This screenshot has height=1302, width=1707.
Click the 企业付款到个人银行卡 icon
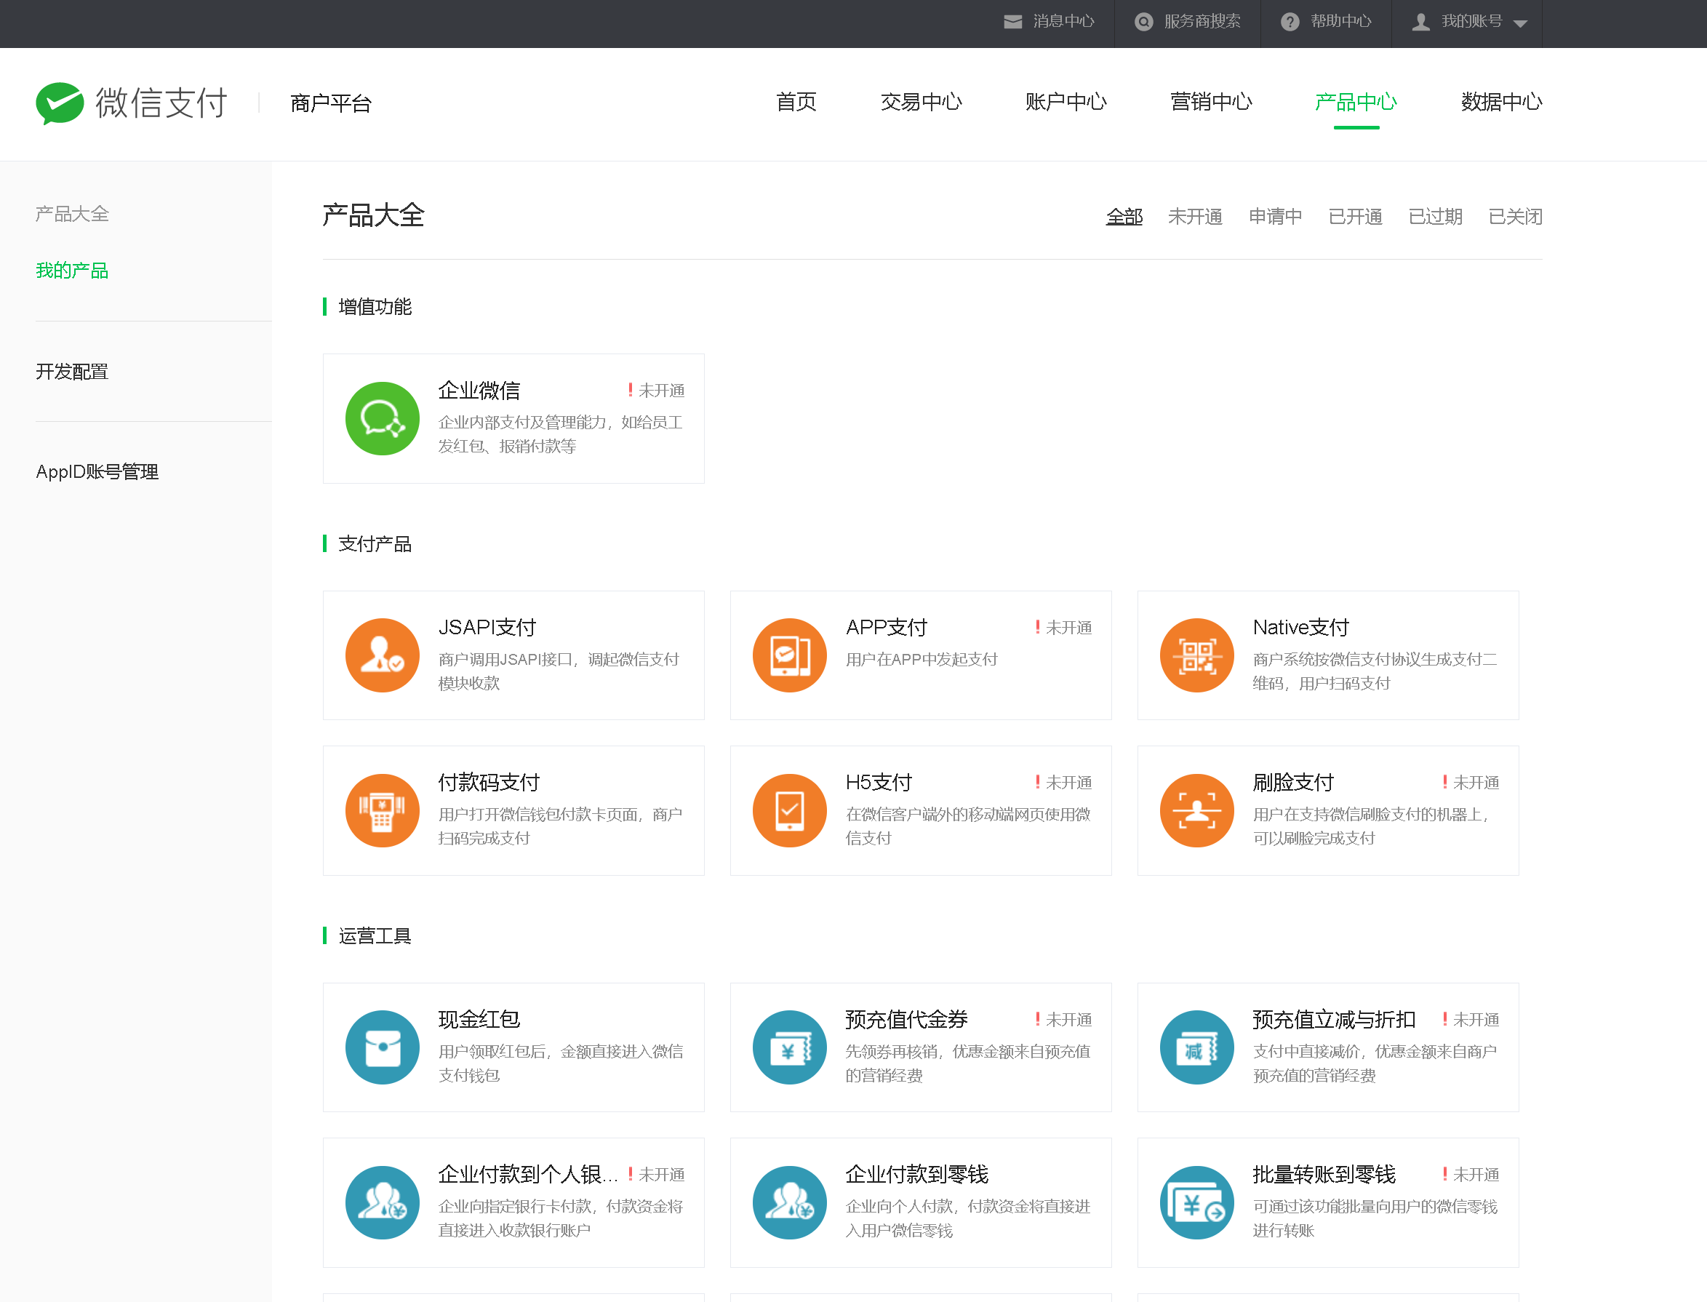coord(382,1203)
